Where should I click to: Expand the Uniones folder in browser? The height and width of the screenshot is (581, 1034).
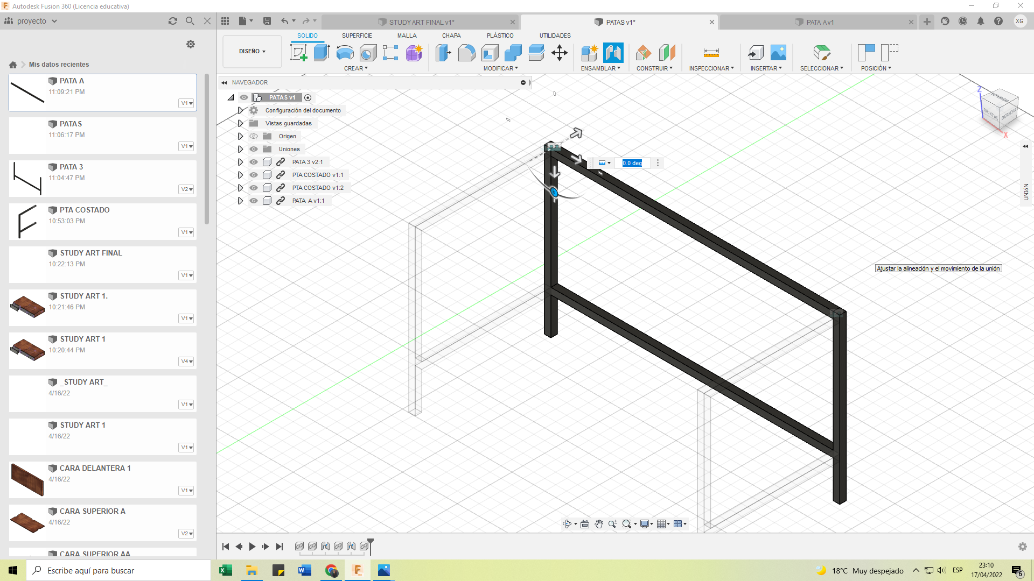[x=240, y=149]
